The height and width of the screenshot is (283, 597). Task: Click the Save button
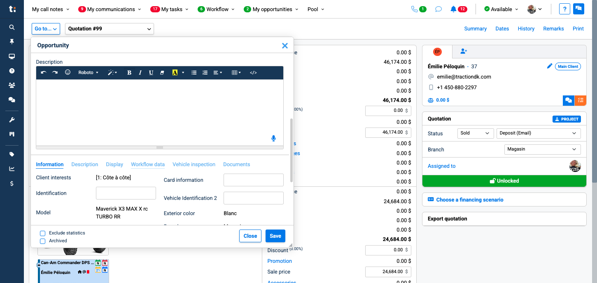pyautogui.click(x=275, y=236)
